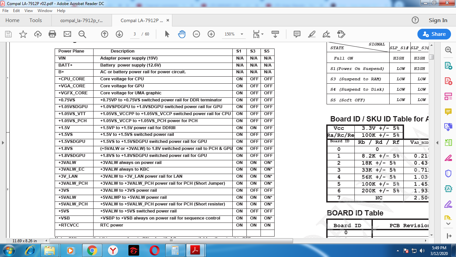Select the Highlight text tool

tap(312, 34)
